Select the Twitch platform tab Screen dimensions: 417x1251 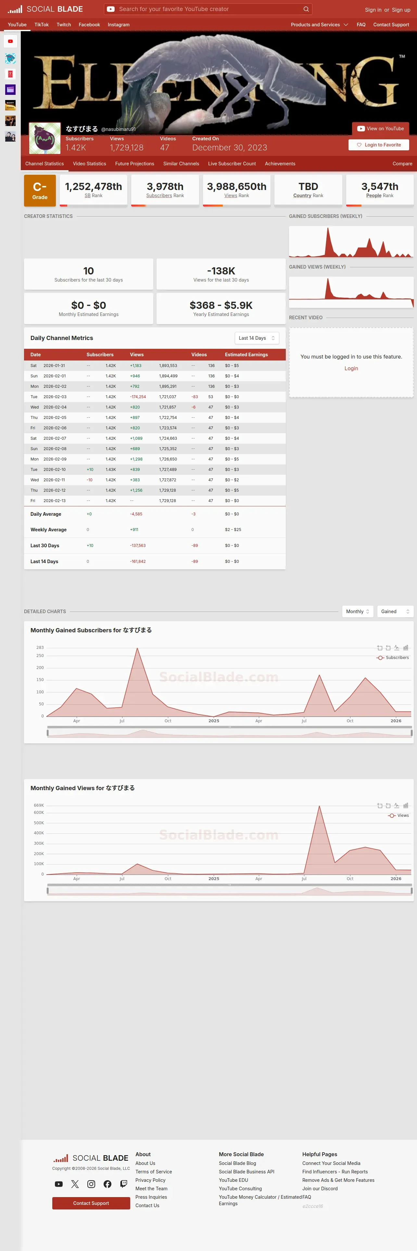pyautogui.click(x=64, y=25)
